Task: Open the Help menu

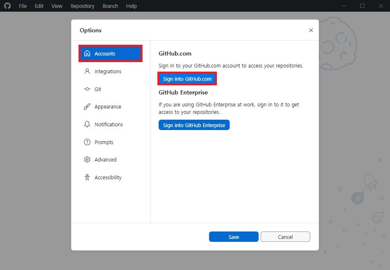Action: (131, 6)
